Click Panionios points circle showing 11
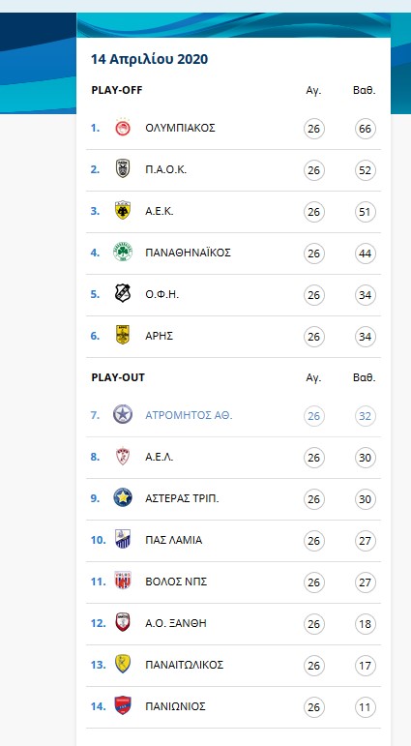 coord(366,707)
